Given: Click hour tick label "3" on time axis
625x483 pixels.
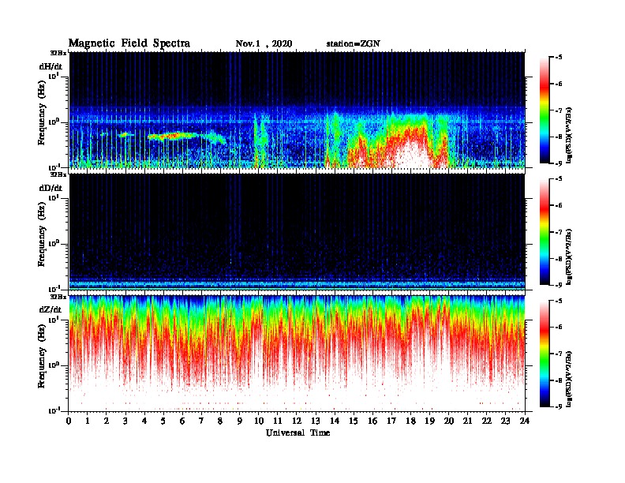Looking at the screenshot, I should point(125,421).
